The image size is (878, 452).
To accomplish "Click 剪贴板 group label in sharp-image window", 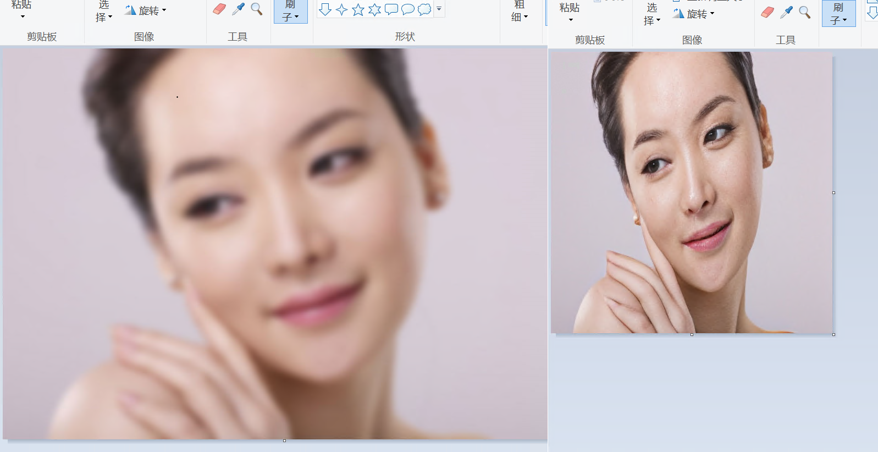I will [590, 40].
